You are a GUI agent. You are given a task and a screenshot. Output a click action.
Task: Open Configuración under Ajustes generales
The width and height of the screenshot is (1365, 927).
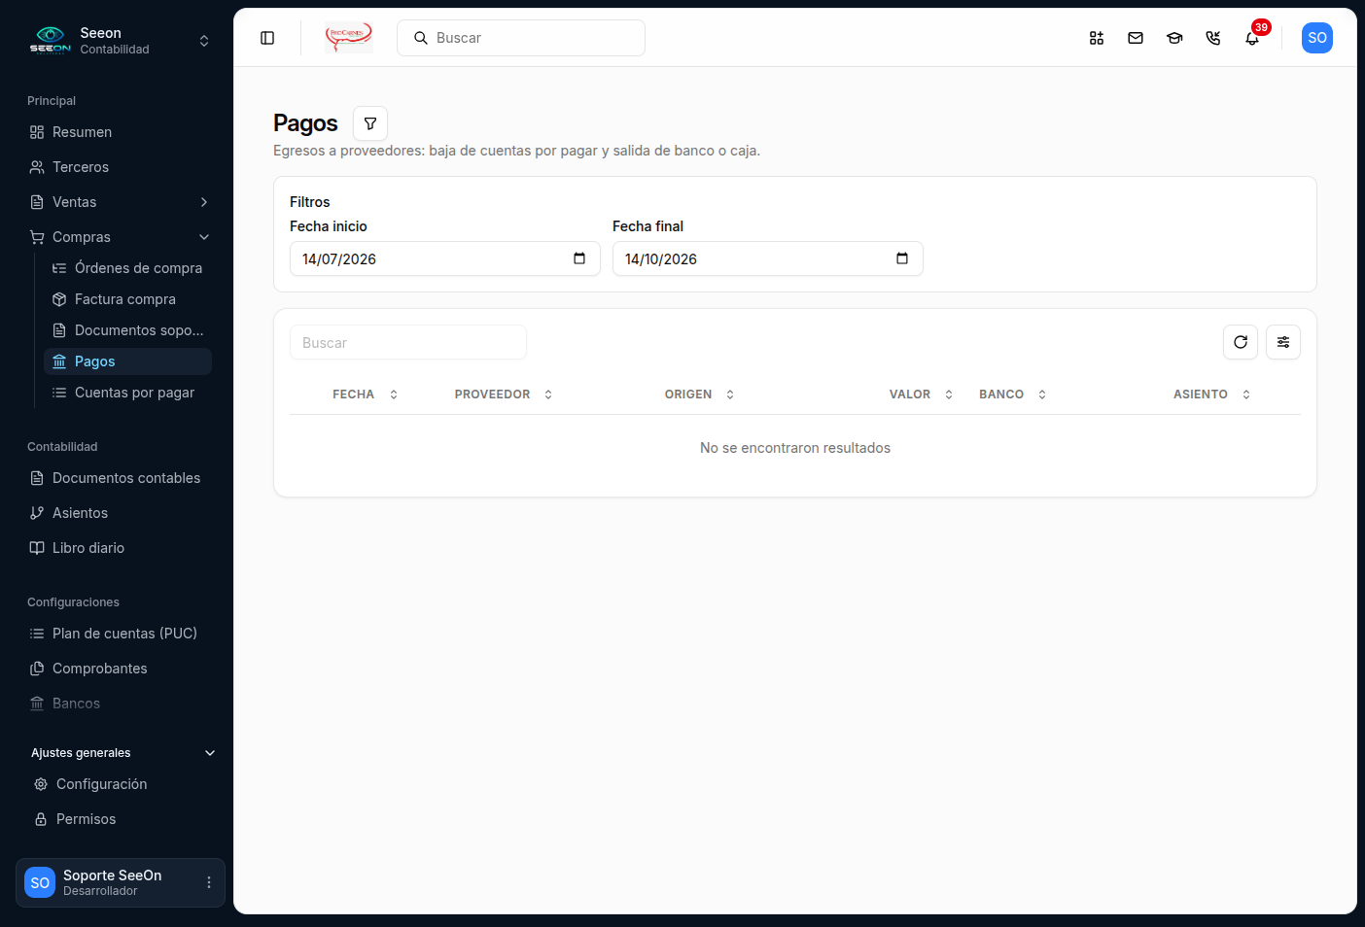click(x=122, y=784)
